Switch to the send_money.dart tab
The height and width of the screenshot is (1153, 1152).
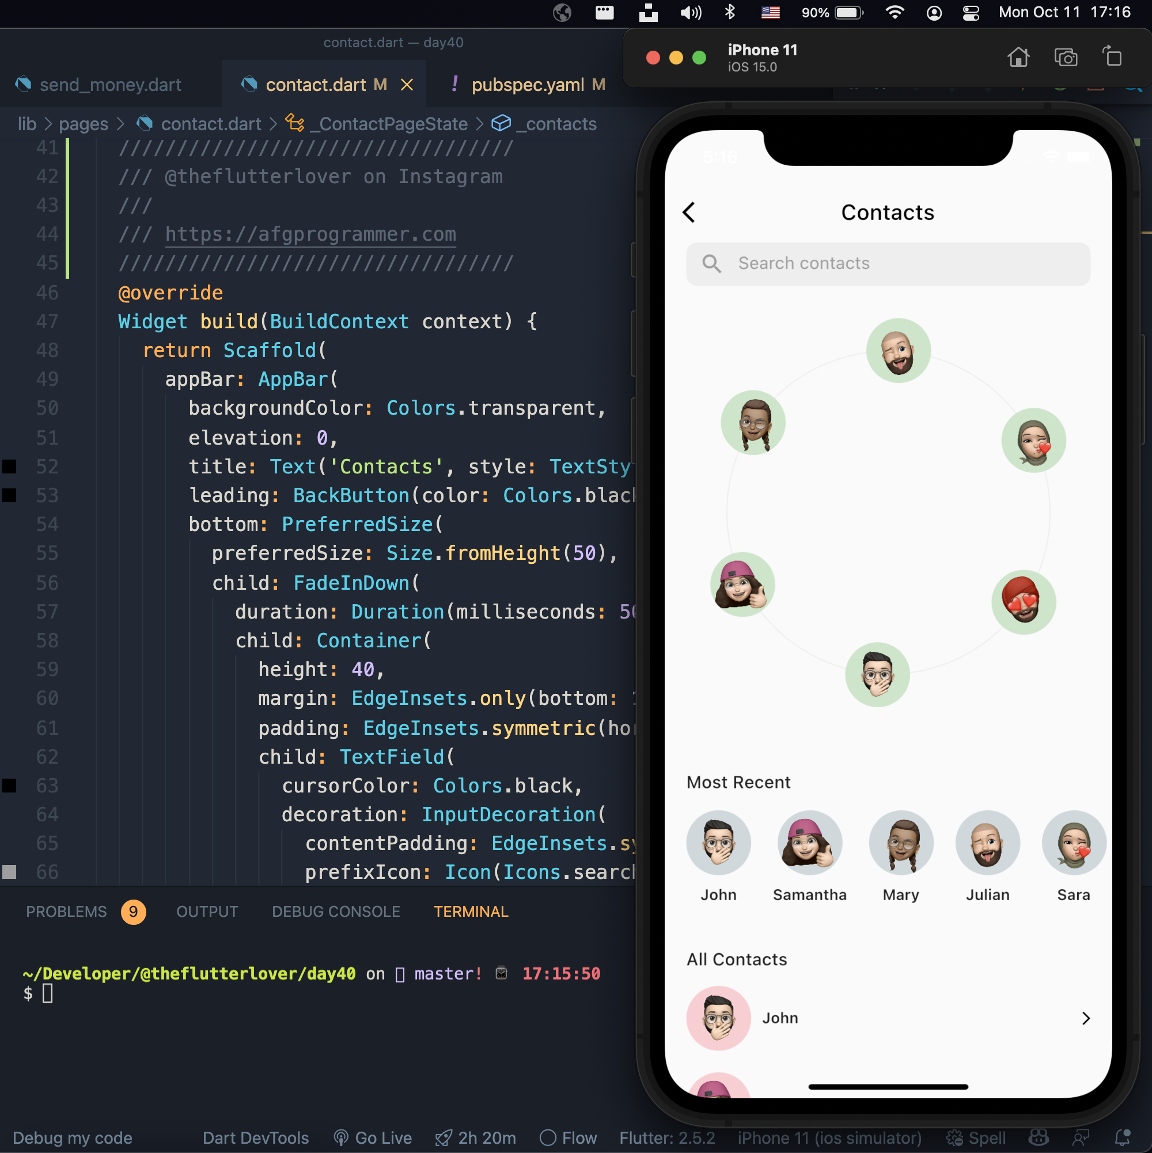point(110,85)
